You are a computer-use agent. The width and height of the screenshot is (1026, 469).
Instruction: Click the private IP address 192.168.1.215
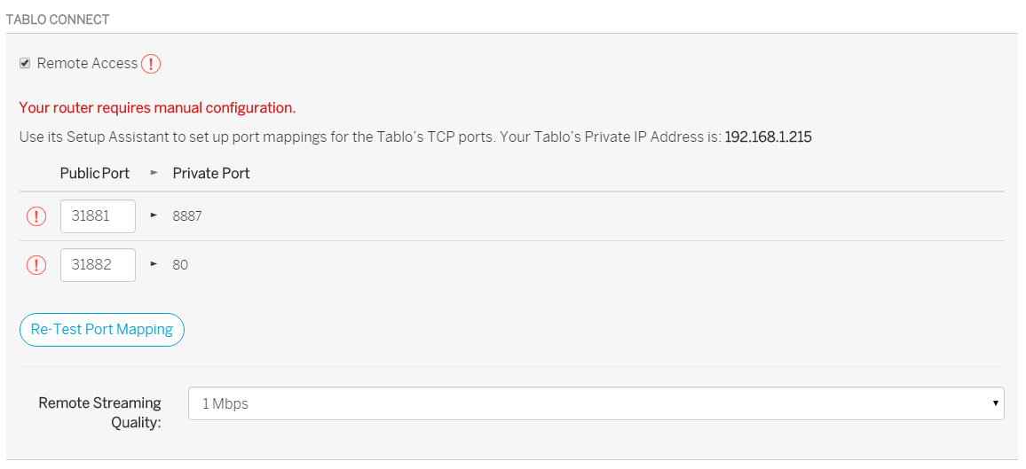(769, 137)
